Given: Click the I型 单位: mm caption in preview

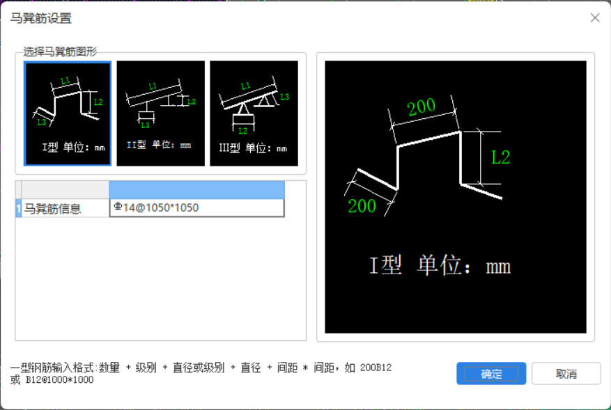Looking at the screenshot, I should pyautogui.click(x=440, y=265).
